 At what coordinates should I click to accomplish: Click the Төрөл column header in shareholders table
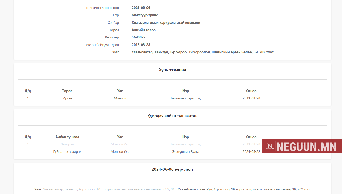coord(67,91)
